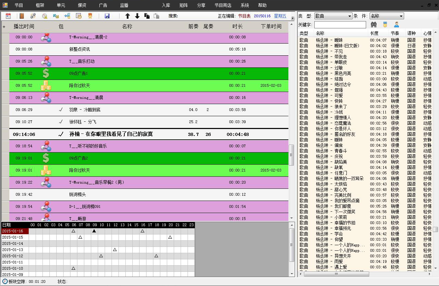Click the blue floppy disk save icon
This screenshot has width=439, height=286.
[107, 16]
